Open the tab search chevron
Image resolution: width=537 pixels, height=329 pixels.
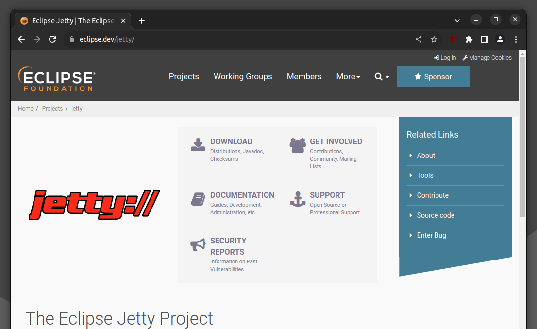pyautogui.click(x=457, y=20)
